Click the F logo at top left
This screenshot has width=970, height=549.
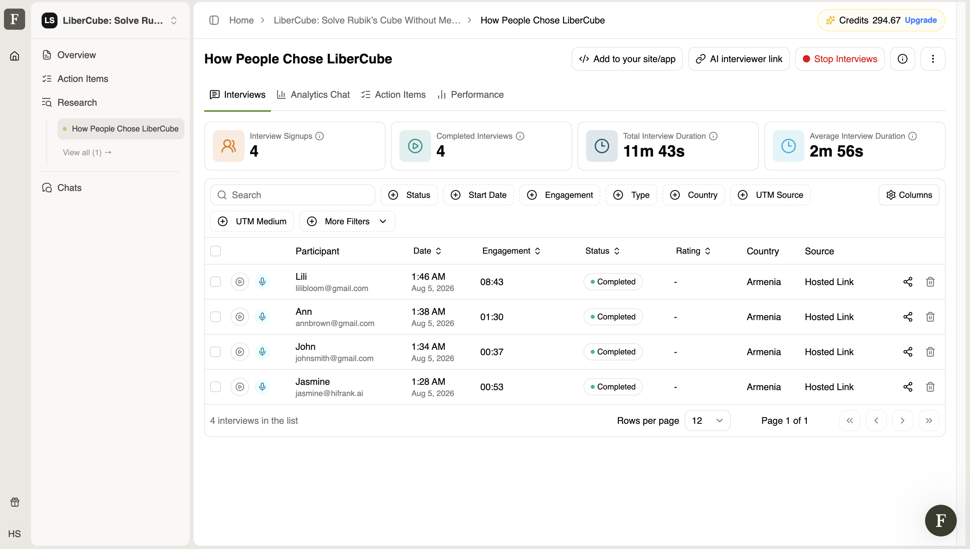coord(14,19)
